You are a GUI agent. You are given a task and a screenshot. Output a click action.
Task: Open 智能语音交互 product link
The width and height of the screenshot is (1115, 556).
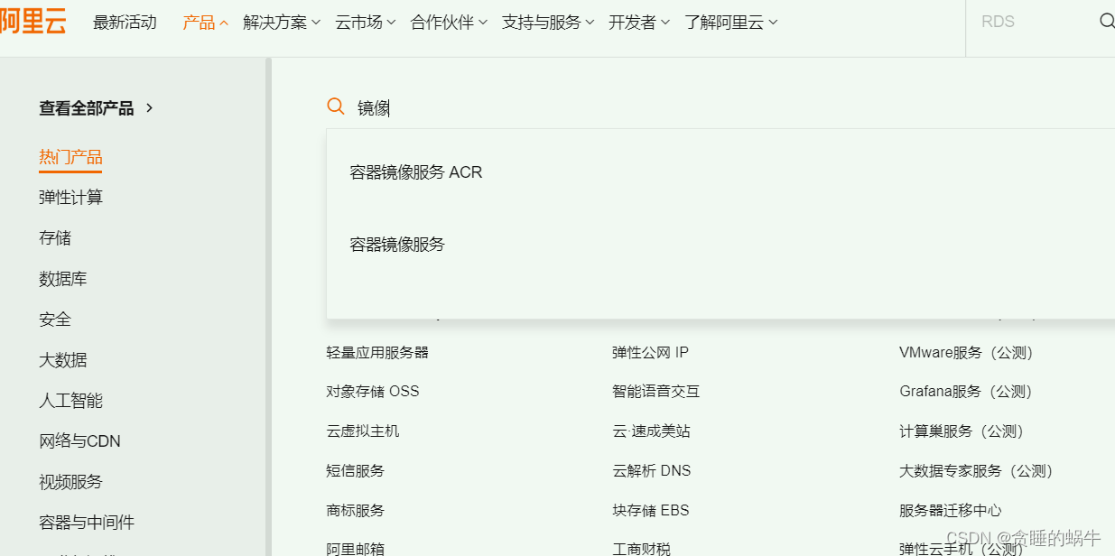pyautogui.click(x=656, y=391)
